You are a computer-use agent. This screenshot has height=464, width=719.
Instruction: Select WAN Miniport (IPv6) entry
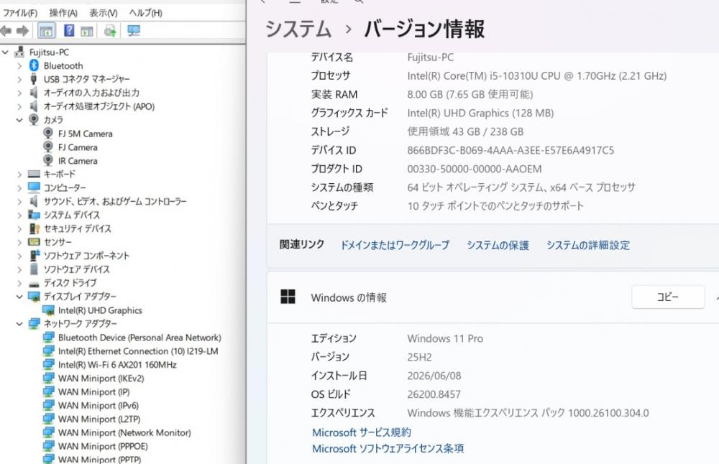point(98,405)
